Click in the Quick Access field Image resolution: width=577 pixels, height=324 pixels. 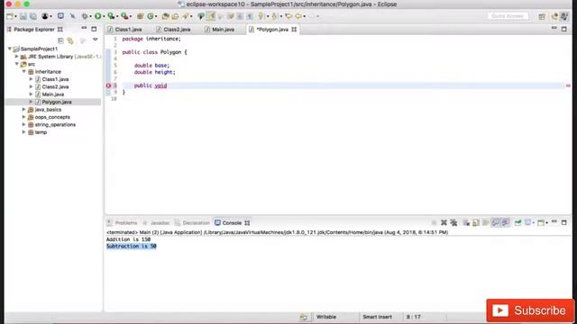pyautogui.click(x=508, y=16)
